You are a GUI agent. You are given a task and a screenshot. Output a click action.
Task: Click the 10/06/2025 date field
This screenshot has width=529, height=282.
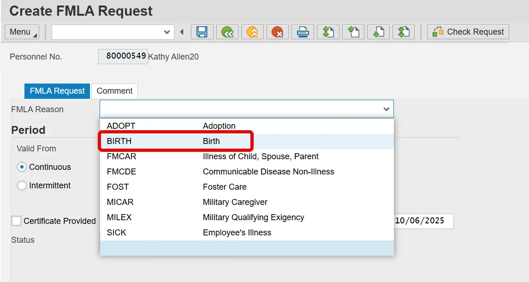(422, 221)
